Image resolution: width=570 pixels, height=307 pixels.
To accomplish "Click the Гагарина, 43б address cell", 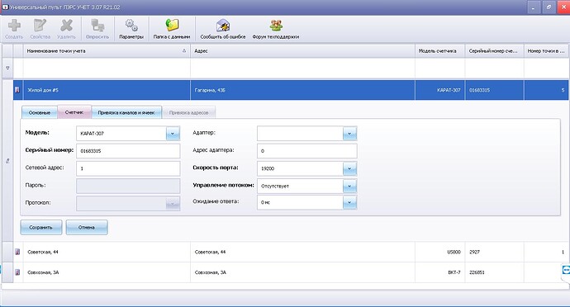I will 302,90.
